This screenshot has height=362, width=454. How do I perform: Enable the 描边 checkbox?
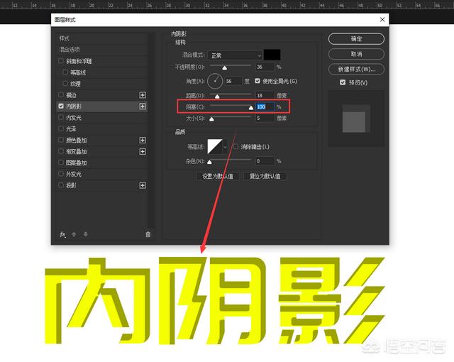point(61,94)
